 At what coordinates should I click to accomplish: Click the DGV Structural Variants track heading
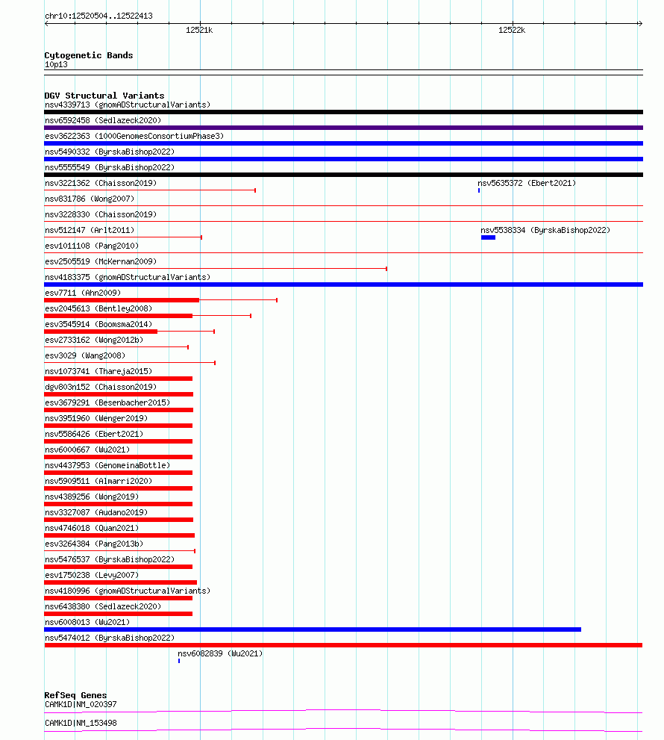104,96
